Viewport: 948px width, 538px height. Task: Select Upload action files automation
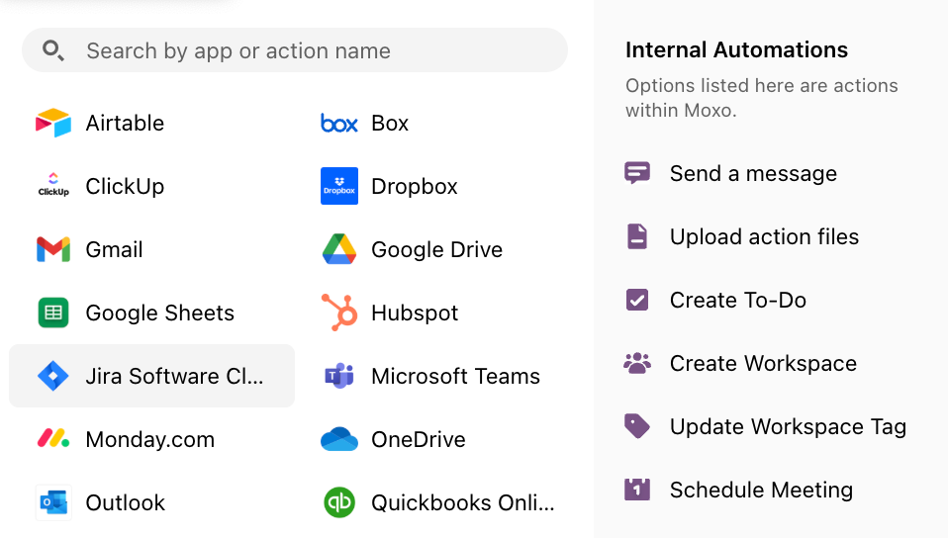[x=763, y=236]
